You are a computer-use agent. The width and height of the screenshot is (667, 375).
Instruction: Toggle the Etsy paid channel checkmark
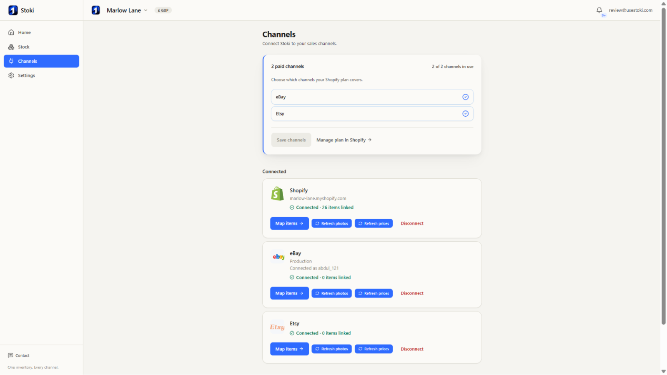coord(465,114)
